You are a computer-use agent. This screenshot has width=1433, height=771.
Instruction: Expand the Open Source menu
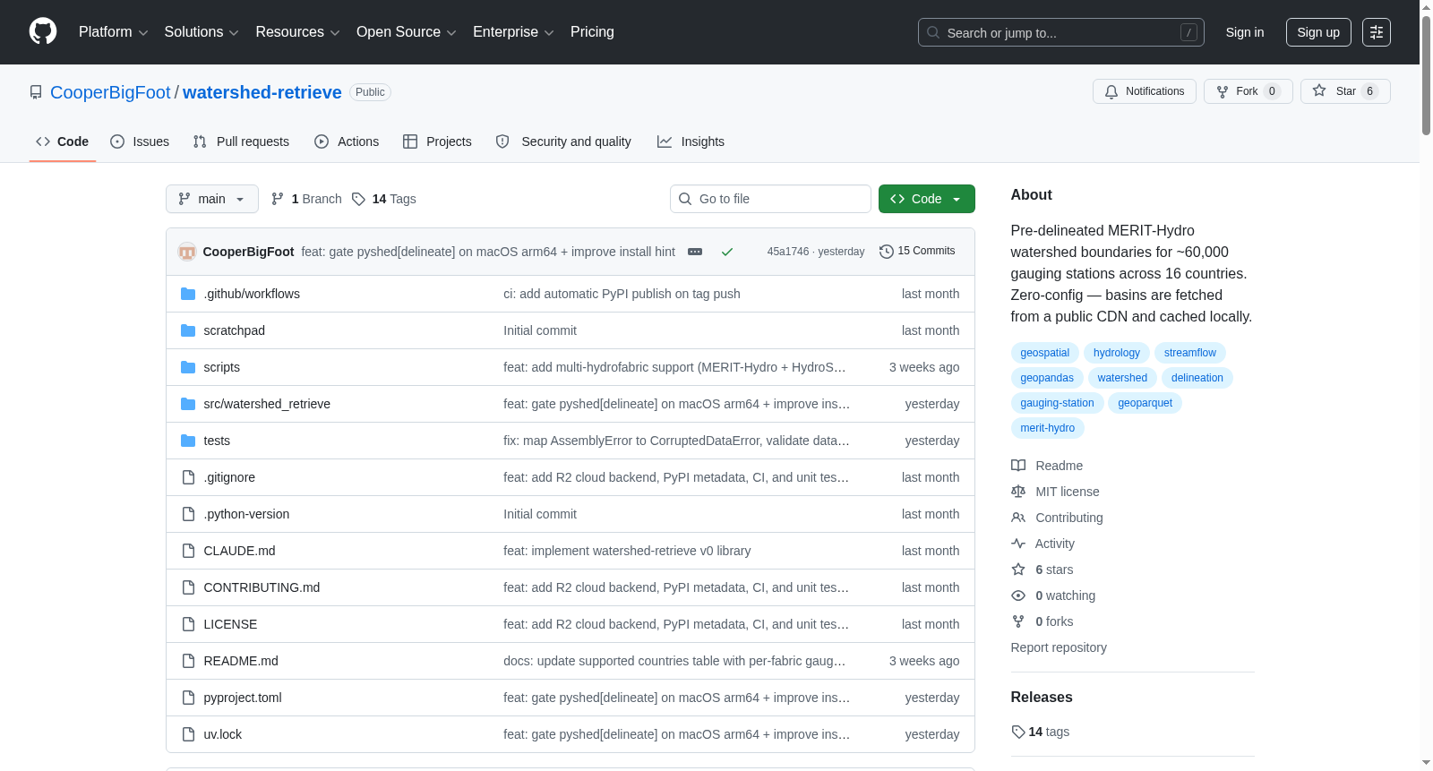[x=407, y=32]
